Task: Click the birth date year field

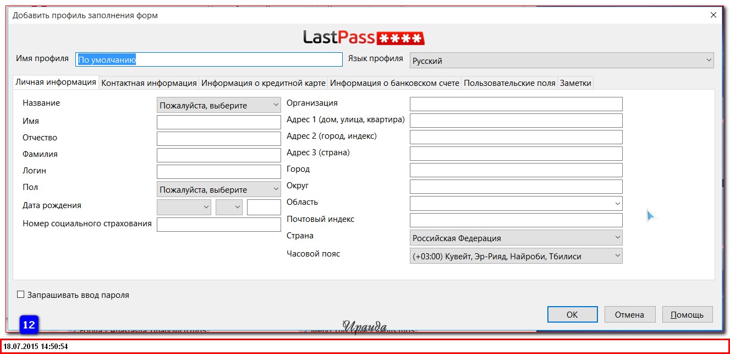Action: click(x=264, y=207)
